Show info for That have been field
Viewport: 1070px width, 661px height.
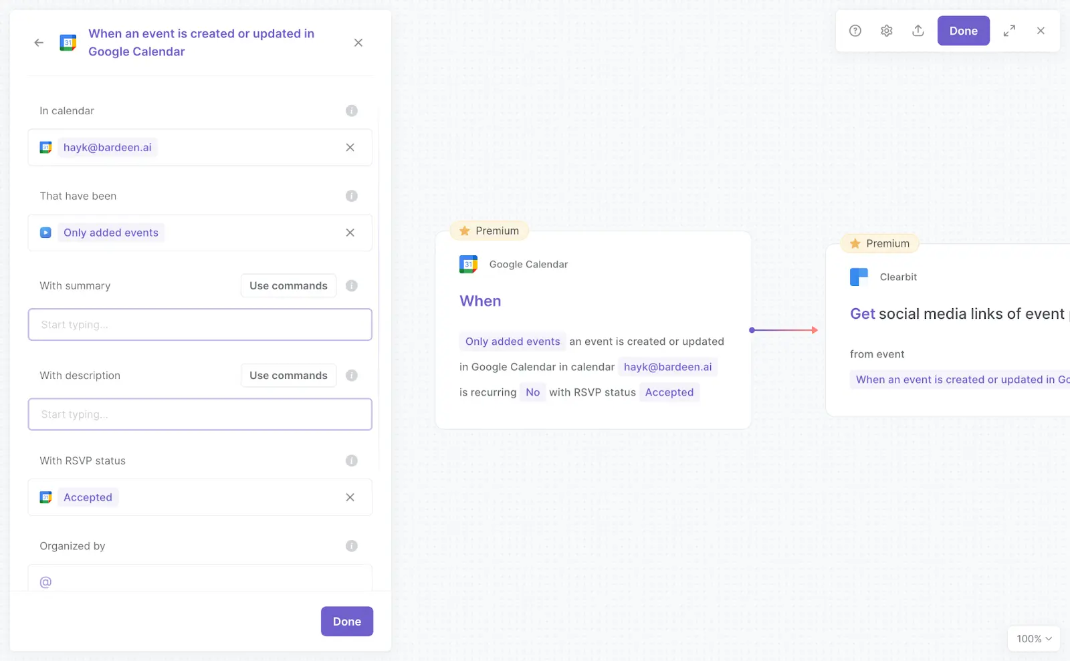[x=352, y=196]
